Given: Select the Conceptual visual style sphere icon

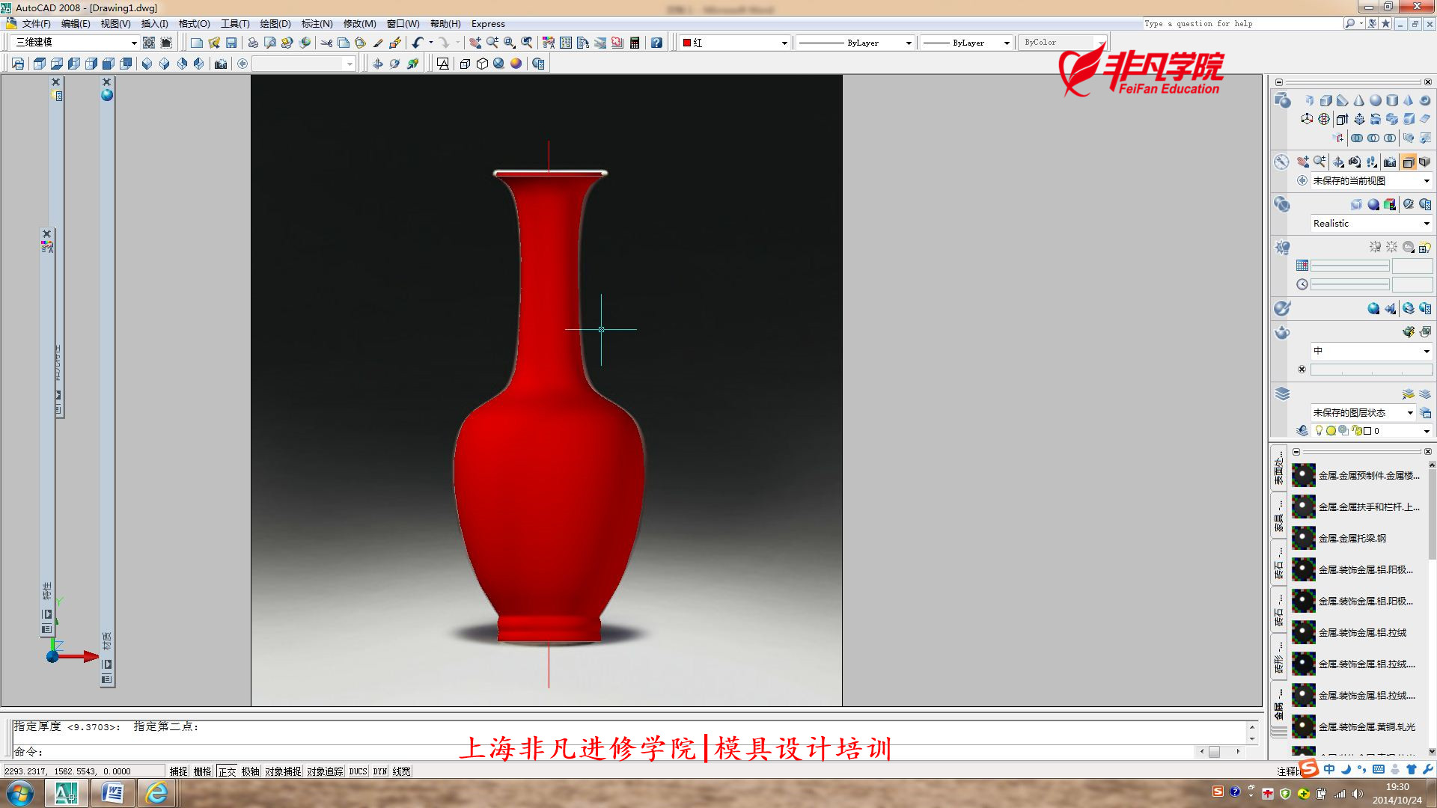Looking at the screenshot, I should click(516, 64).
